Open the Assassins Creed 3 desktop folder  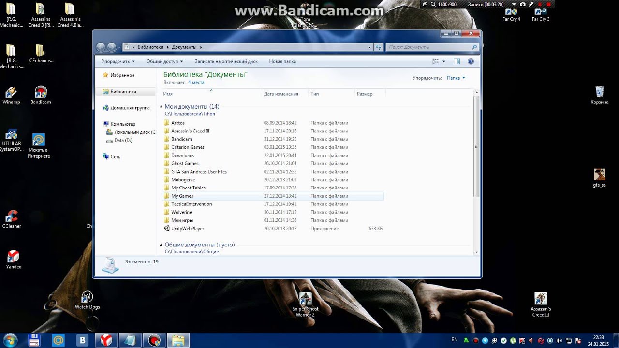(41, 15)
